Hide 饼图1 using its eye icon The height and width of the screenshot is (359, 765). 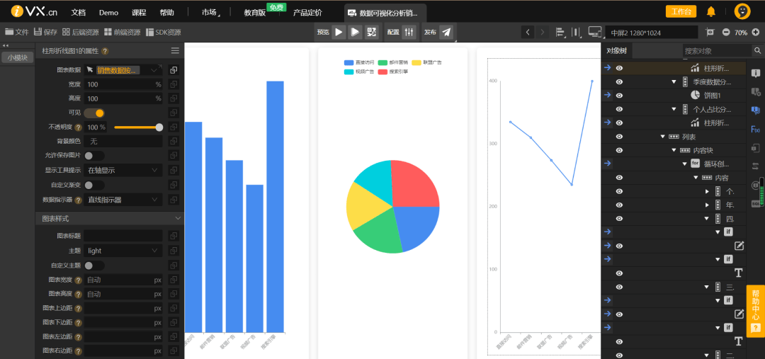[619, 96]
